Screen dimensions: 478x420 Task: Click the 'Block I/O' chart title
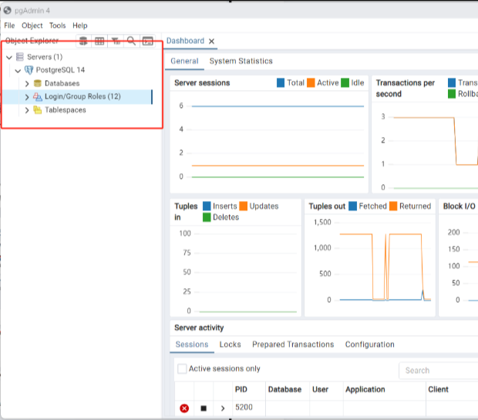(459, 207)
